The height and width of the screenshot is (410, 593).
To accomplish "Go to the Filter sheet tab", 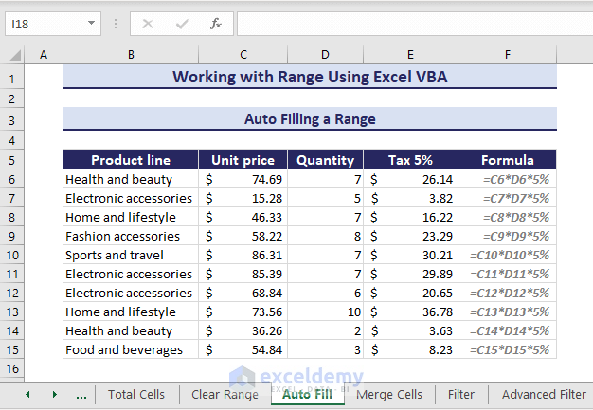I will tap(461, 394).
